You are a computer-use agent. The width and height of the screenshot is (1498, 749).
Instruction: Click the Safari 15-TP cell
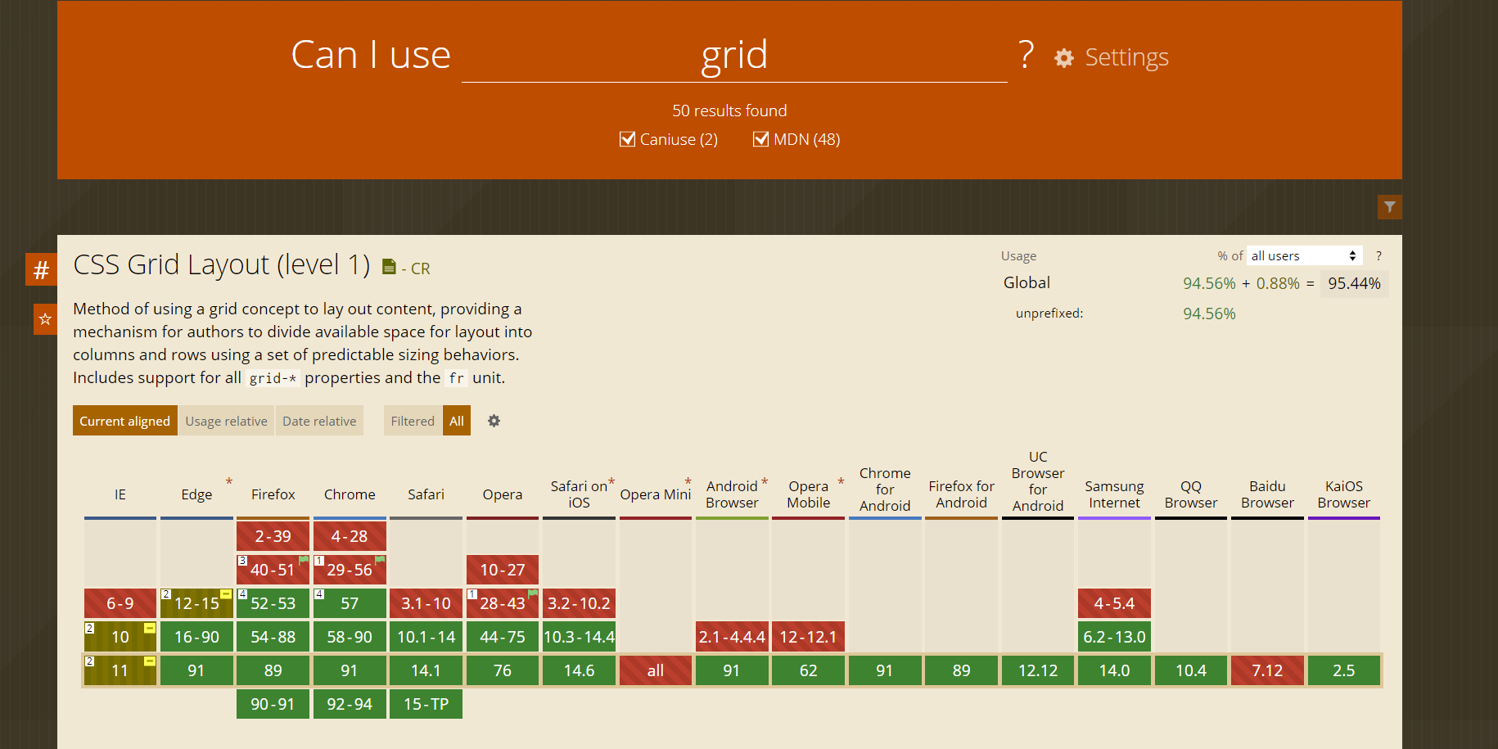[426, 704]
